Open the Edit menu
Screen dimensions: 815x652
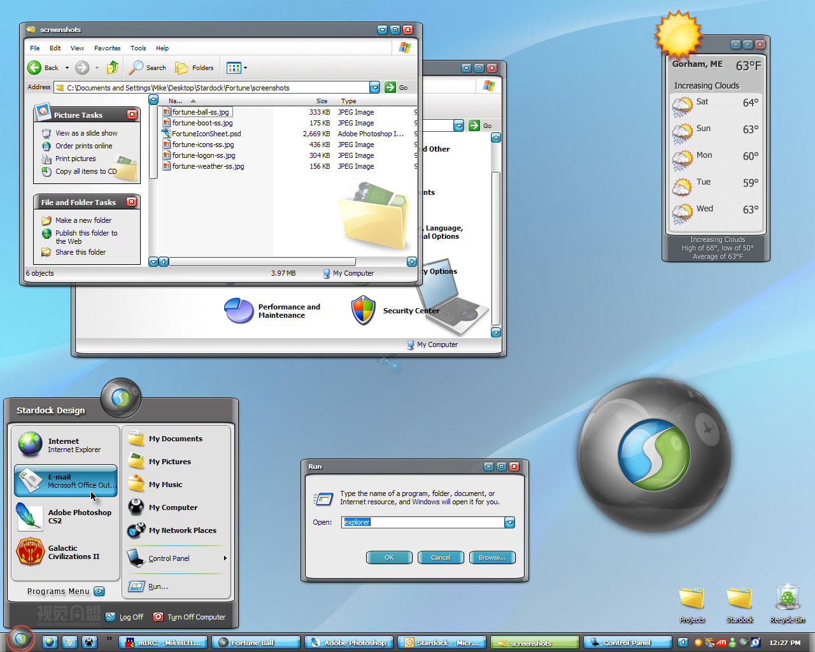point(55,48)
